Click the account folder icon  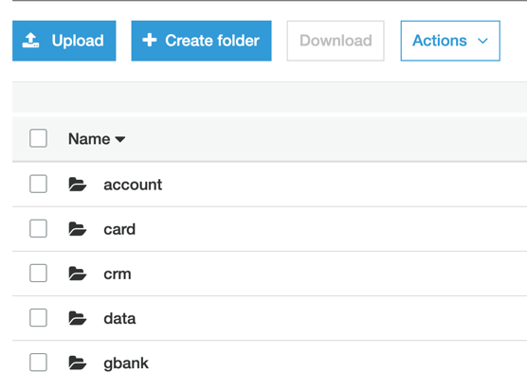[x=78, y=185]
